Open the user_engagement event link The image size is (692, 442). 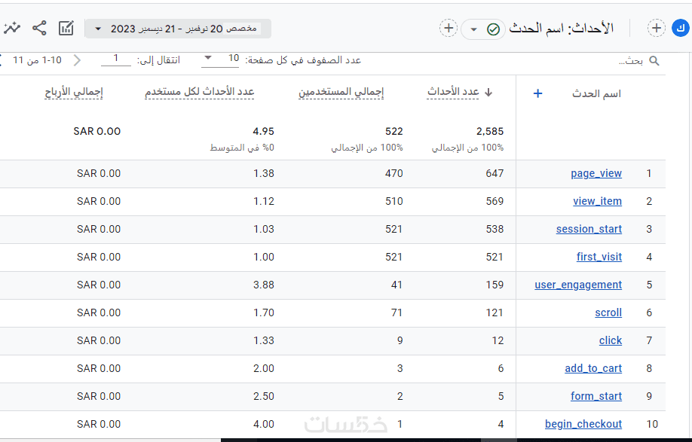[x=578, y=285]
